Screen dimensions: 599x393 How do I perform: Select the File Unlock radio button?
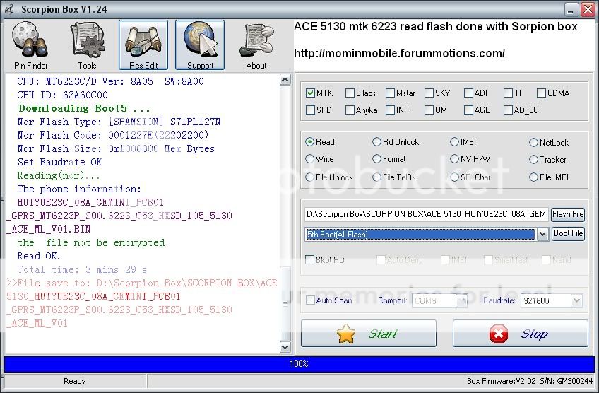tap(309, 177)
